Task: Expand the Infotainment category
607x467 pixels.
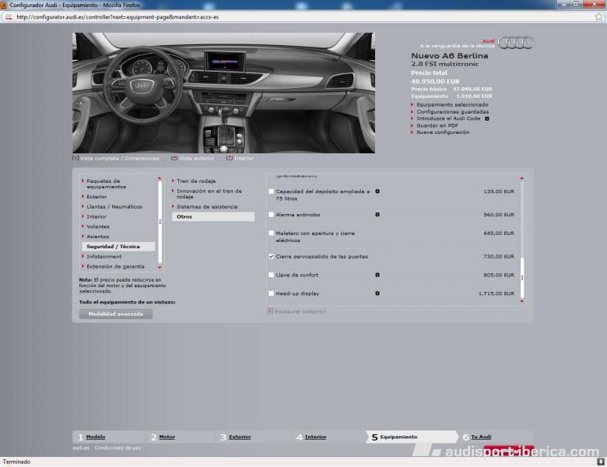Action: pos(104,257)
